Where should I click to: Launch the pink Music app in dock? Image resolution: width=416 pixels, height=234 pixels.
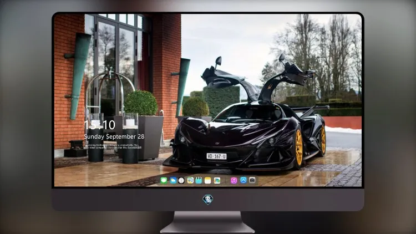point(234,180)
